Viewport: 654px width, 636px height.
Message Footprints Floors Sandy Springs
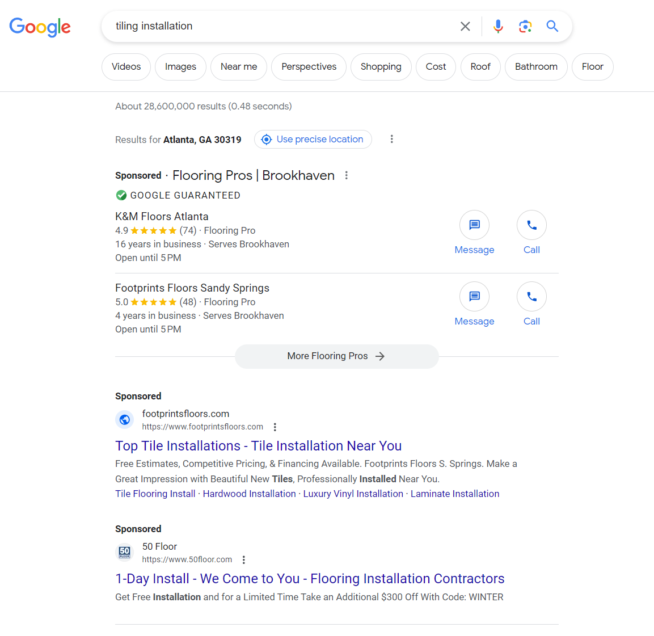(474, 297)
